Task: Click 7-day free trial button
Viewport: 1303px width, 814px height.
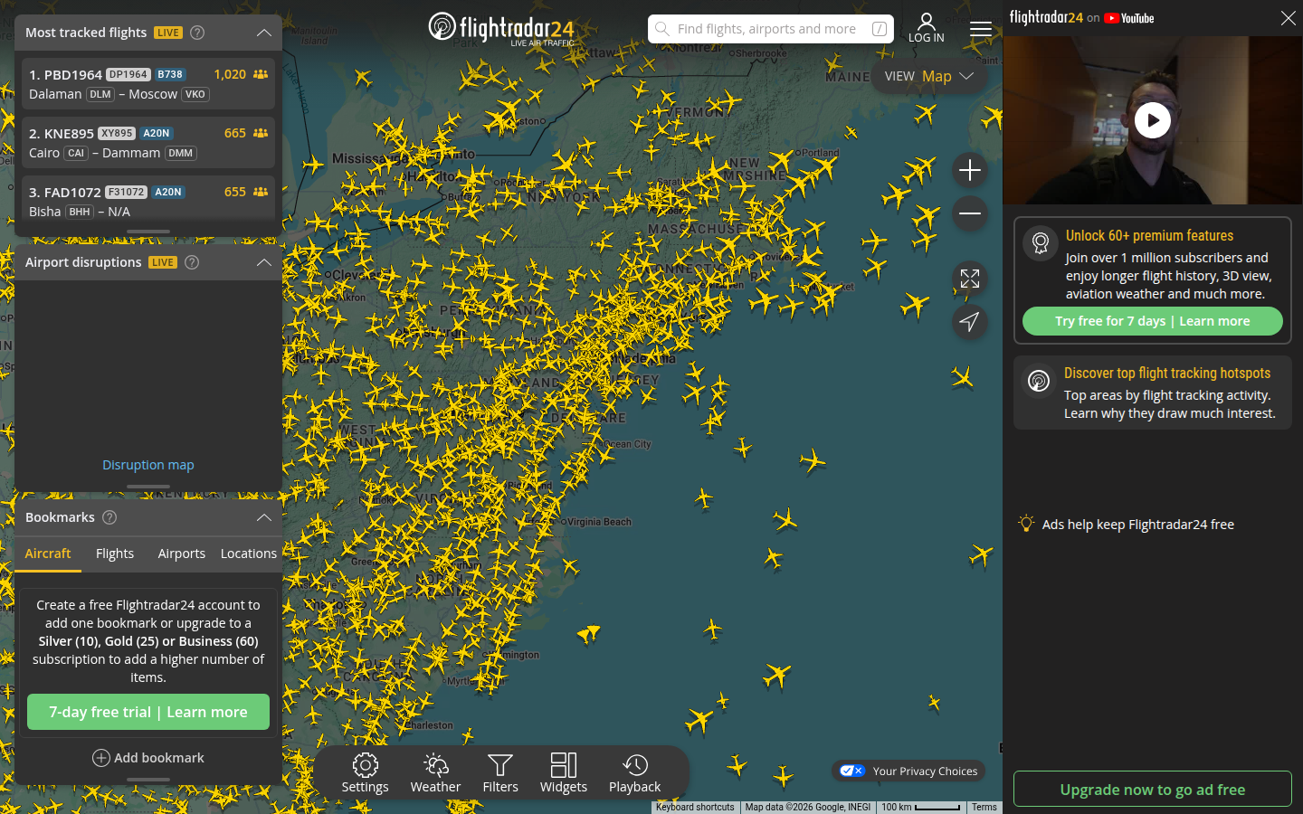Action: click(148, 712)
